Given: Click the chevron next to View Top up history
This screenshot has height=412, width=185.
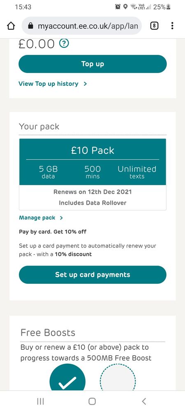Looking at the screenshot, I should [x=85, y=84].
